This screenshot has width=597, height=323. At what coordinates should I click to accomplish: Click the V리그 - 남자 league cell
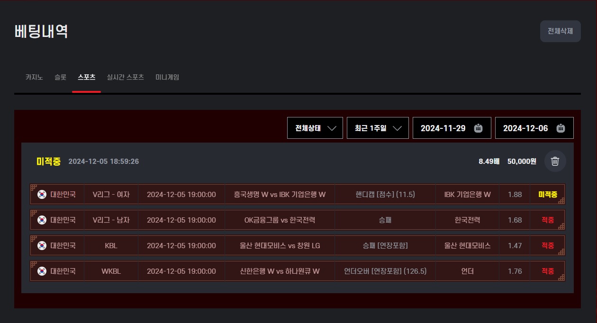111,220
